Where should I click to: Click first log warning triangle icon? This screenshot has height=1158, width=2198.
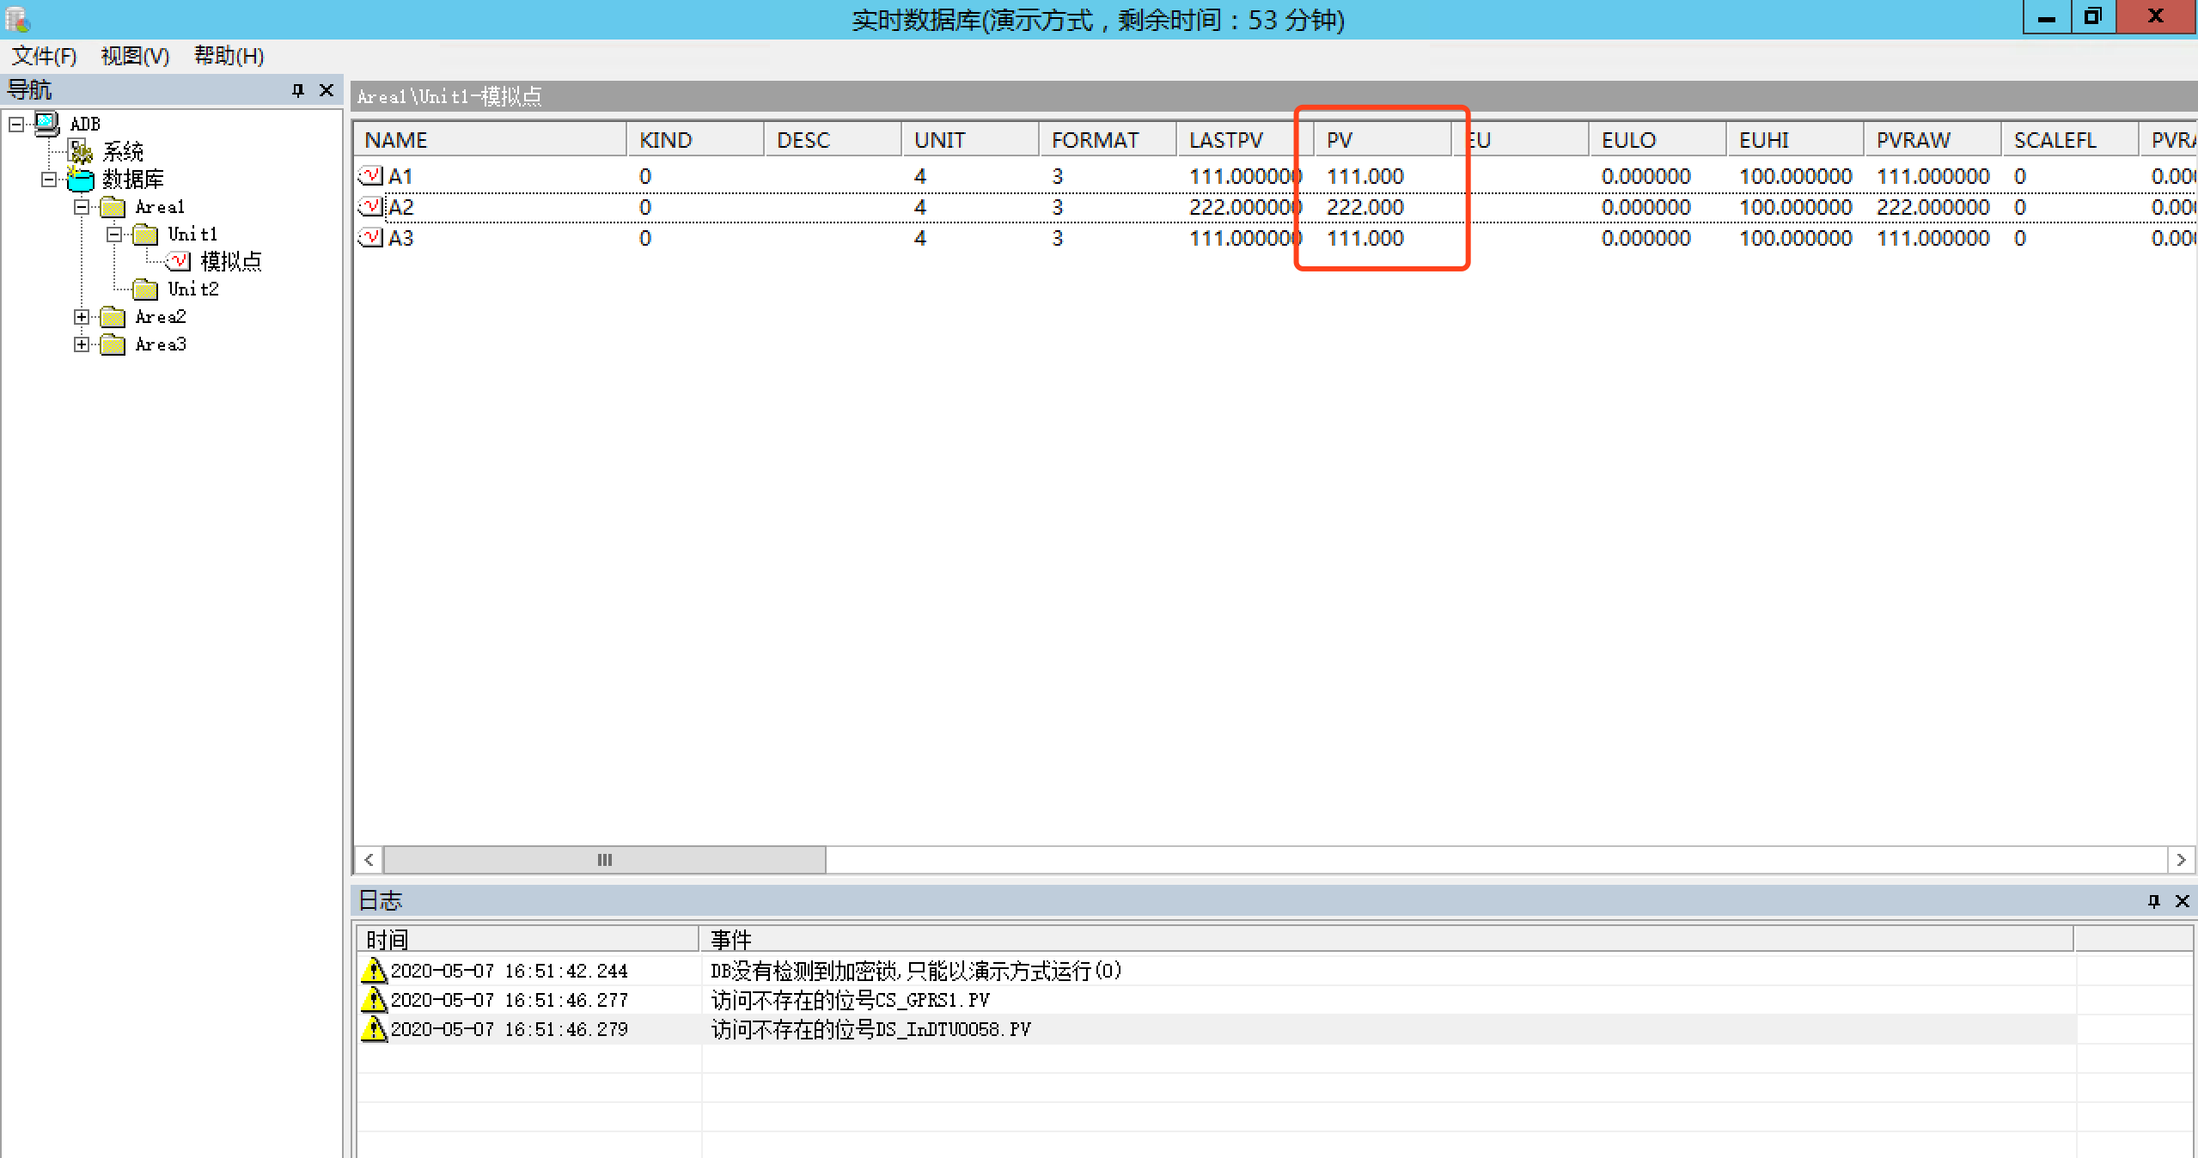373,971
